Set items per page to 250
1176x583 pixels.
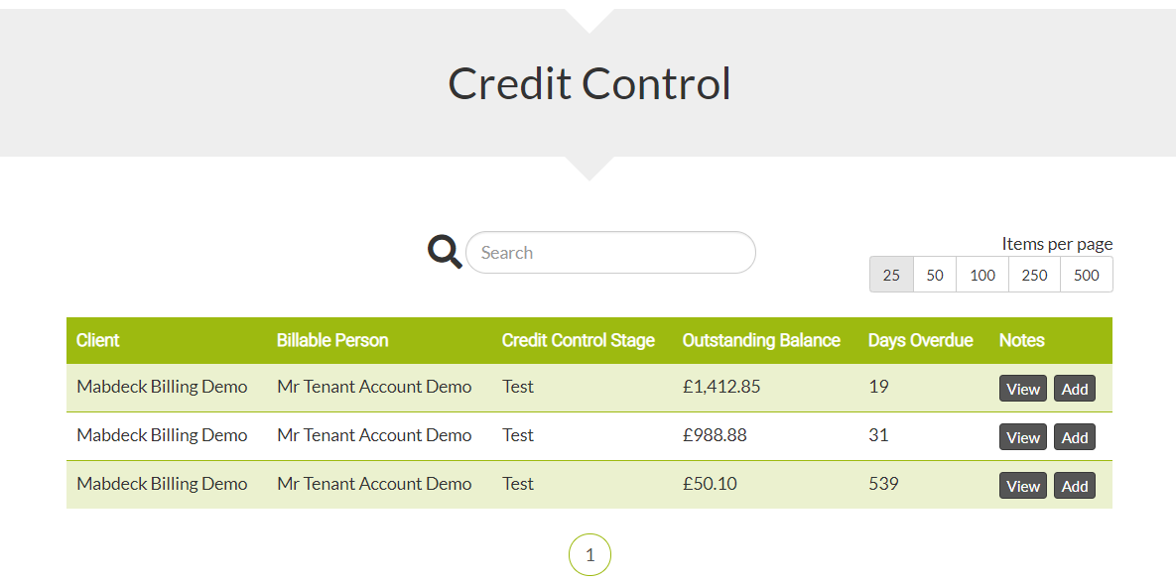(1034, 275)
